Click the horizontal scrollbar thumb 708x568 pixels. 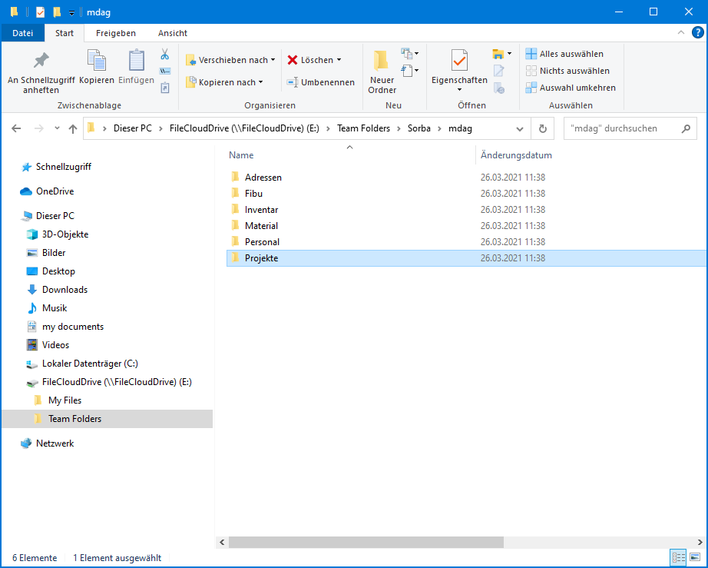[366, 542]
